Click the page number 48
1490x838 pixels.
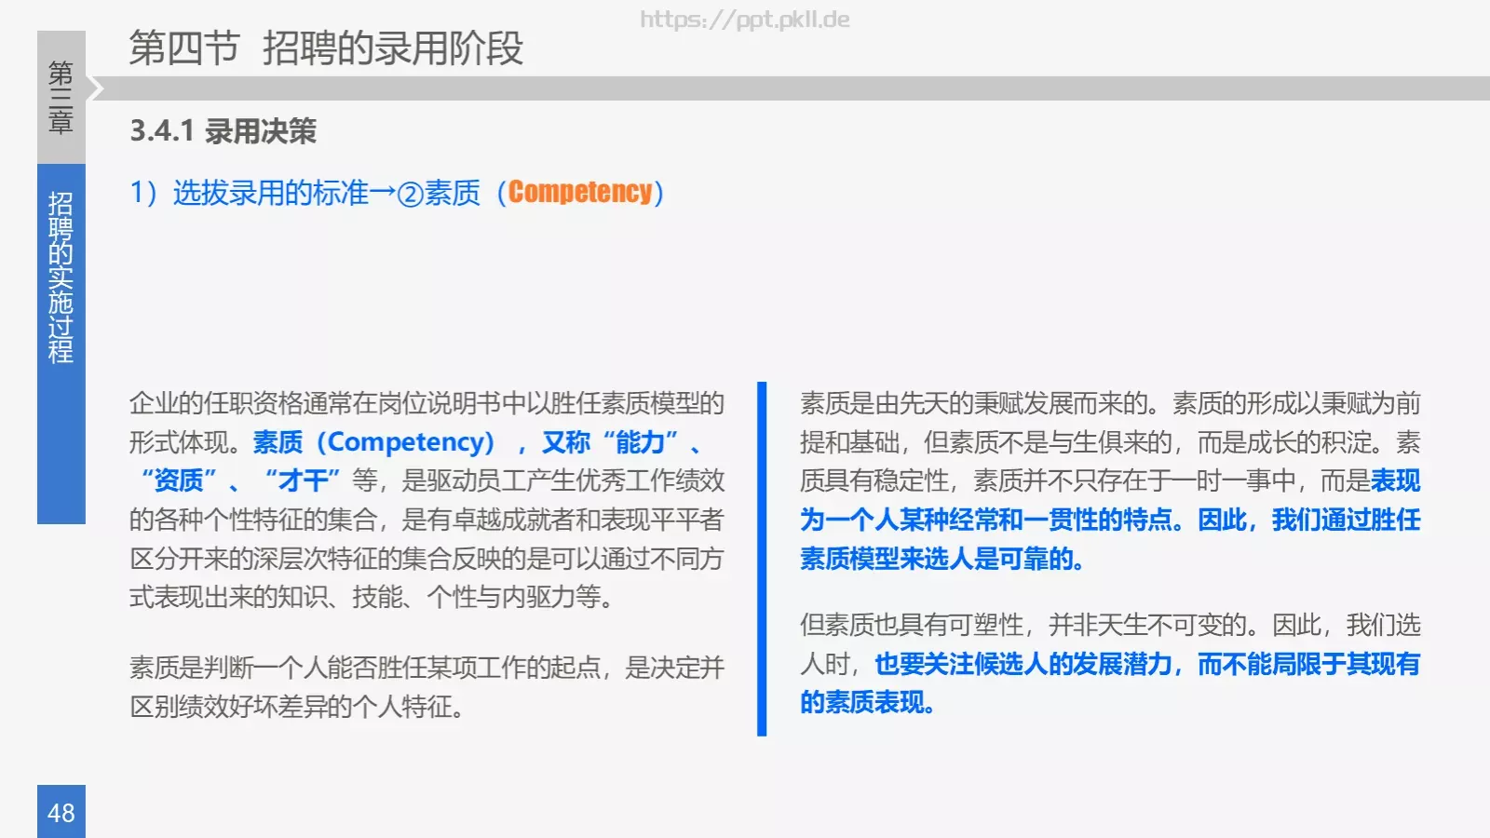pyautogui.click(x=61, y=813)
